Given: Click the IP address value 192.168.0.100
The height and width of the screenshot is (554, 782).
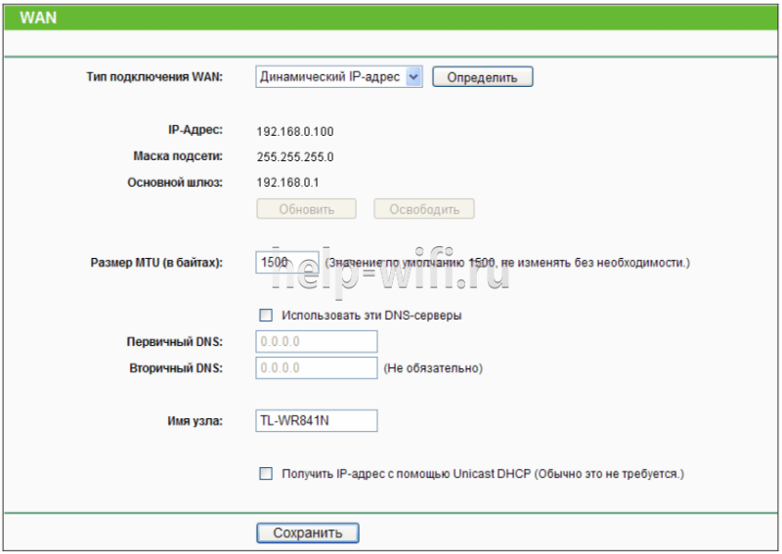Looking at the screenshot, I should click(x=295, y=132).
